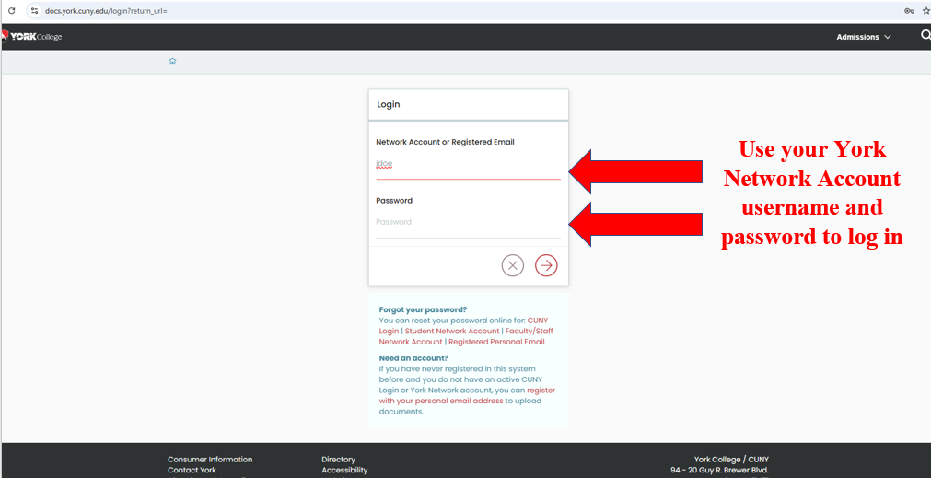The image size is (931, 478).
Task: Bookmark this page with the star icon
Action: (925, 11)
